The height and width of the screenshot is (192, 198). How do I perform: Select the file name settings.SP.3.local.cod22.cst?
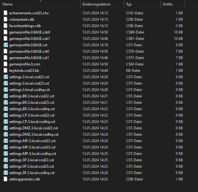click(x=31, y=160)
